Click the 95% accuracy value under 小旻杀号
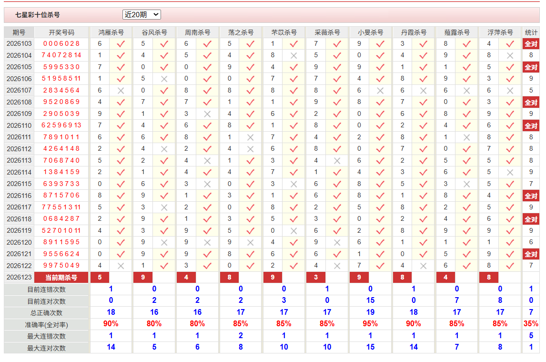 370,324
